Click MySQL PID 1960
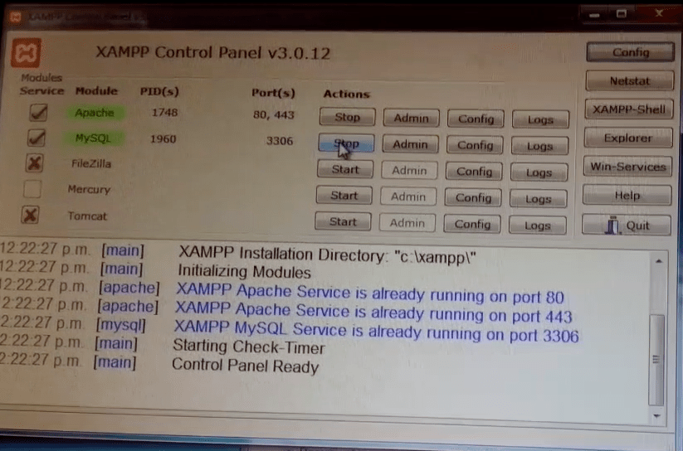This screenshot has height=451, width=683. (163, 139)
